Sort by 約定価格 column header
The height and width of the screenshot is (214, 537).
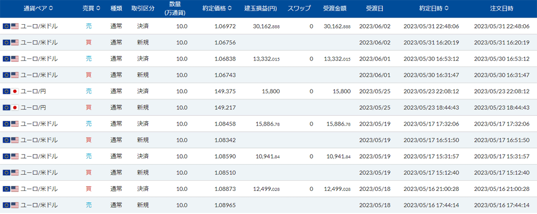[216, 9]
